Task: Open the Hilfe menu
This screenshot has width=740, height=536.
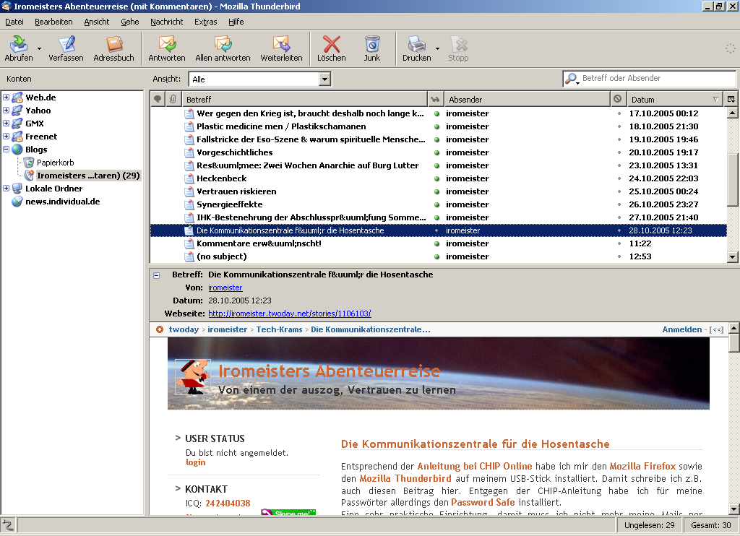Action: point(236,22)
